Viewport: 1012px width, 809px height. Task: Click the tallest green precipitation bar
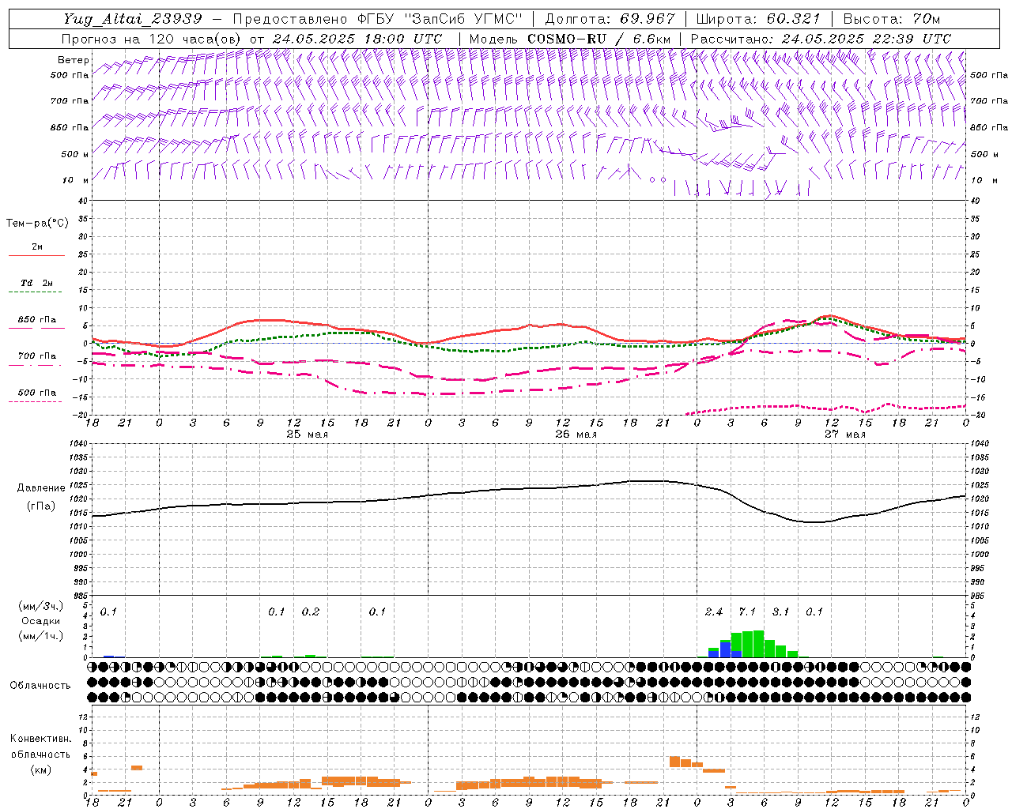[x=758, y=644]
